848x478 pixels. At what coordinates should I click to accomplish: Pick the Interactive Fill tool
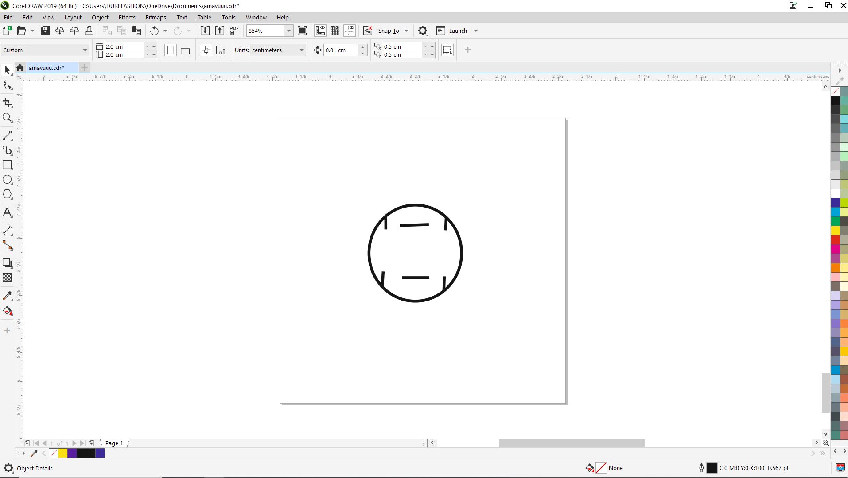pyautogui.click(x=7, y=311)
